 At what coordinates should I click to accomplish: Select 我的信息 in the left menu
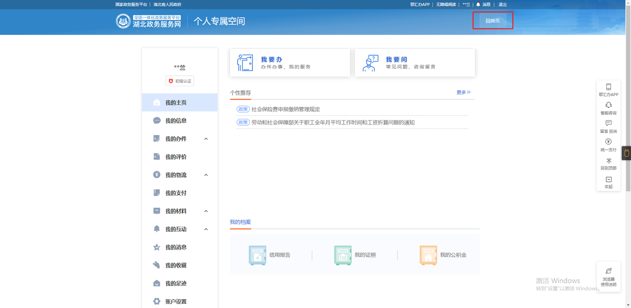176,121
